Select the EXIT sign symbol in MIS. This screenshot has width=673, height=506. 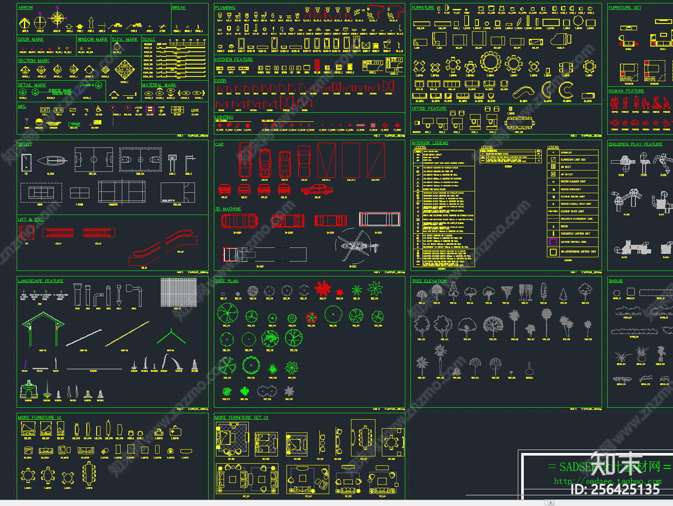click(45, 110)
